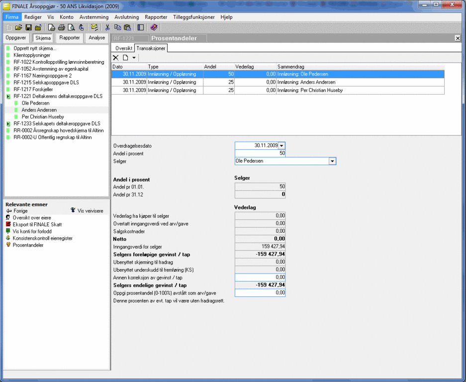Click the transfer arrow icon beside print preview

click(x=81, y=28)
